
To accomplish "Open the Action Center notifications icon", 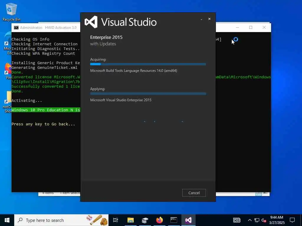I will click(x=292, y=220).
